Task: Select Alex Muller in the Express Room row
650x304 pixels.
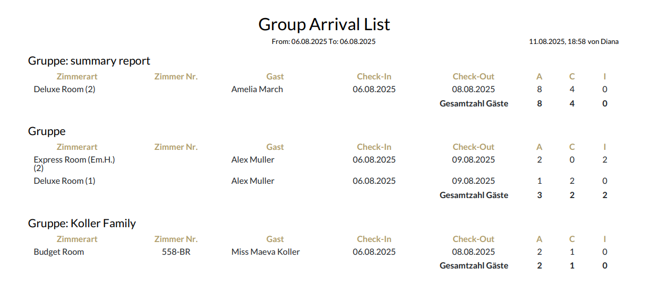Action: (x=253, y=160)
